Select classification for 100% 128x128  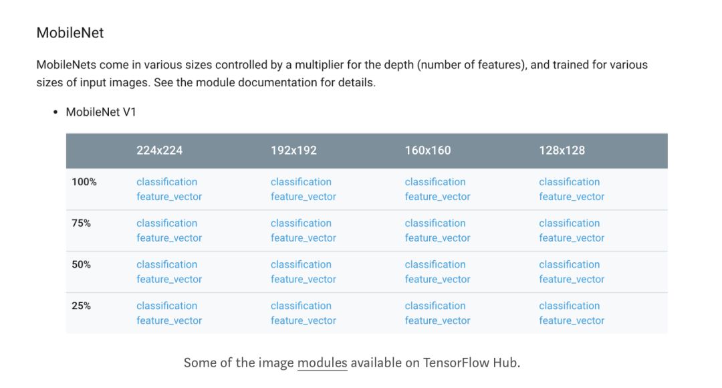point(569,182)
